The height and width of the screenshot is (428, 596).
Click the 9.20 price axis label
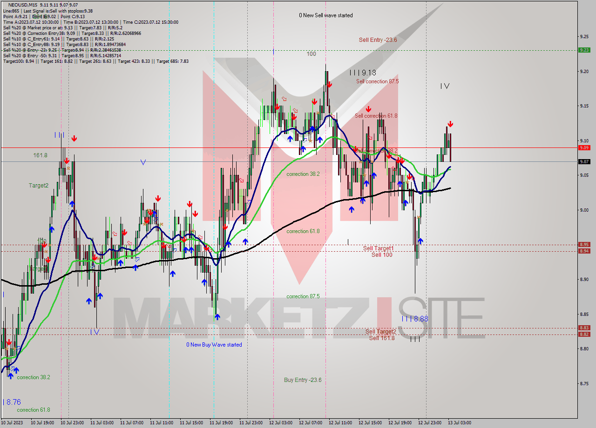[585, 71]
